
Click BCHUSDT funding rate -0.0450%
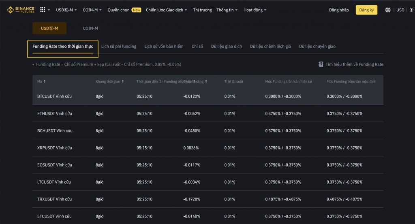[192, 131]
